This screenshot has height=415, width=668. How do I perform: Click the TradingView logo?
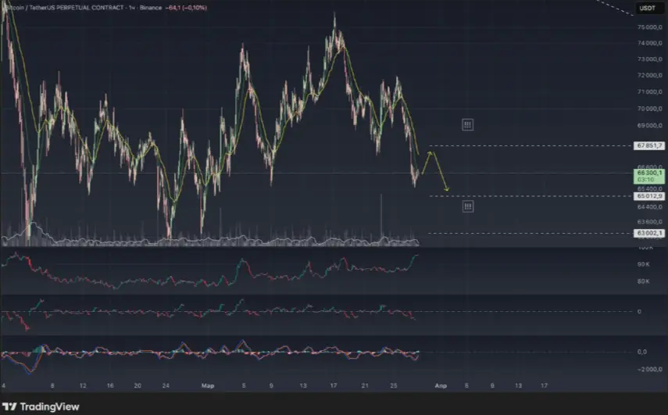click(x=41, y=406)
